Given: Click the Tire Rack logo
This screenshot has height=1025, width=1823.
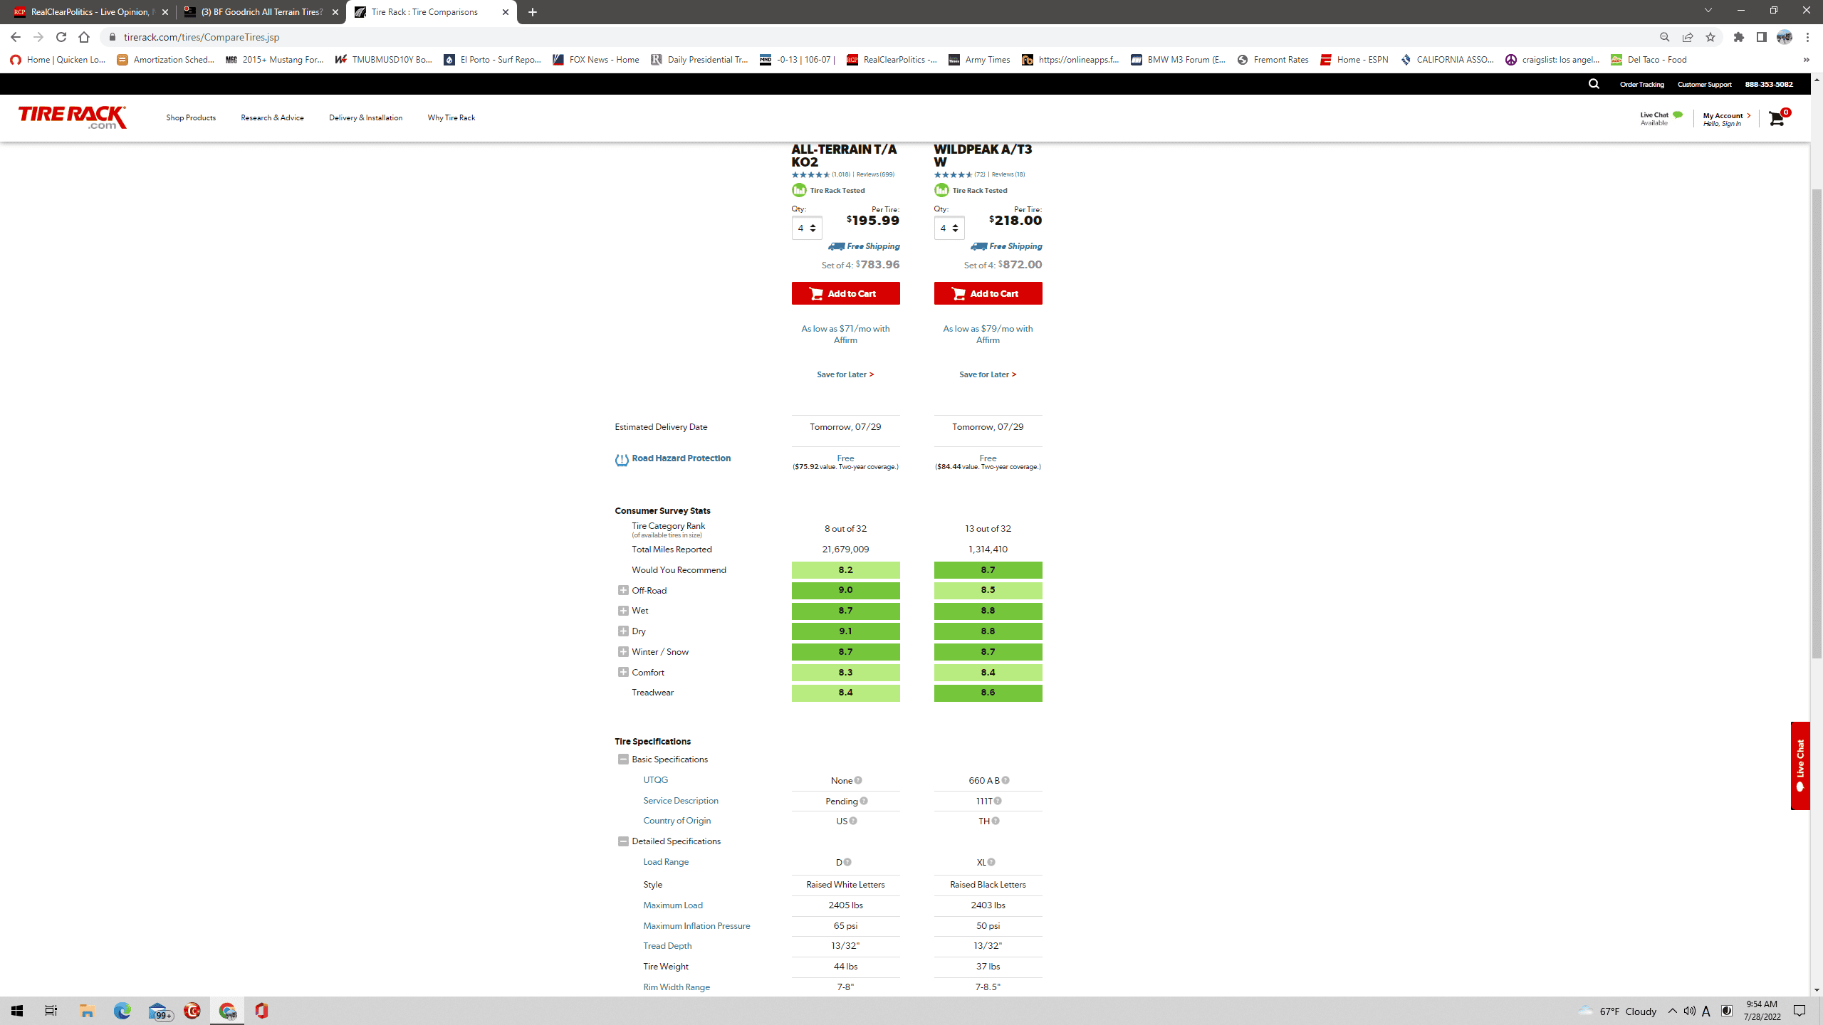Looking at the screenshot, I should click(x=73, y=117).
